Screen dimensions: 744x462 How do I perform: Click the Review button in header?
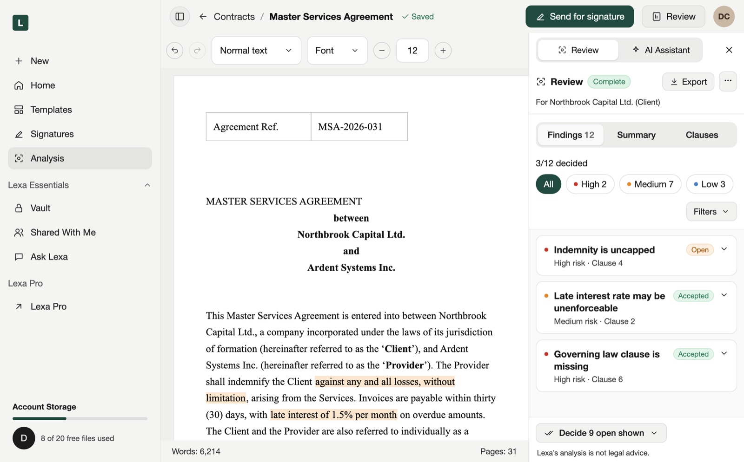(x=674, y=17)
